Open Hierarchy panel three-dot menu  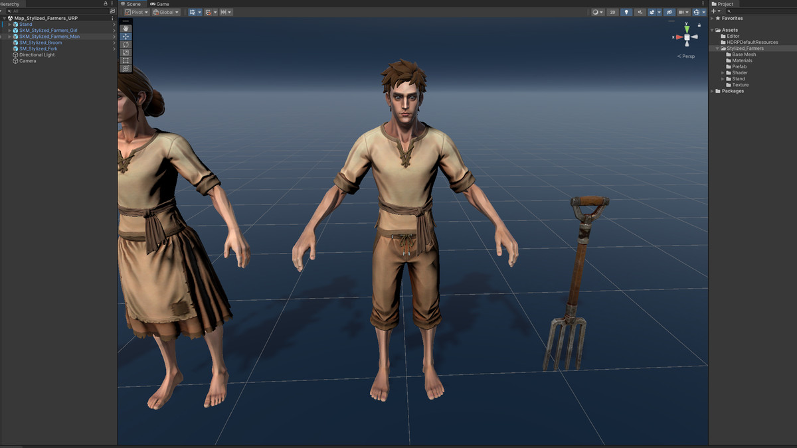click(112, 3)
